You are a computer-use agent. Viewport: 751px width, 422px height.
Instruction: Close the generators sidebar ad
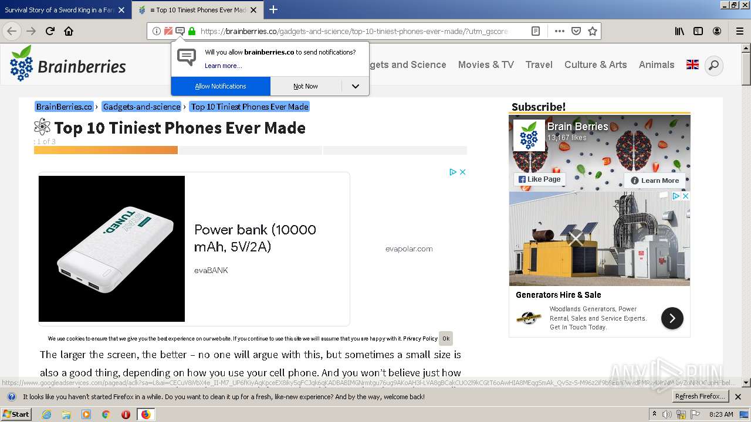click(685, 196)
